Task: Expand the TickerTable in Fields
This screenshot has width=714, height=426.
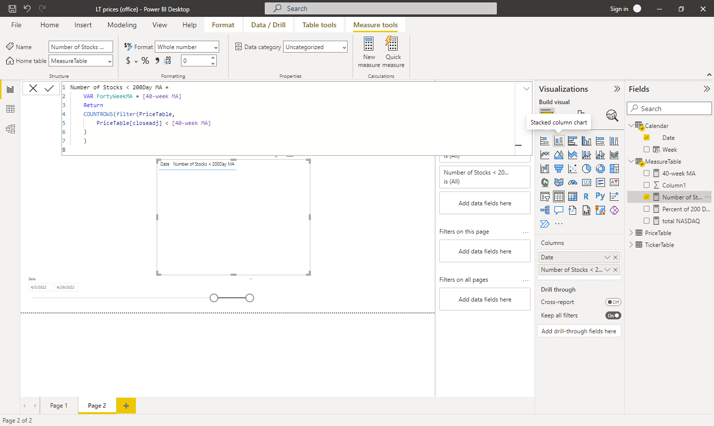Action: point(631,244)
